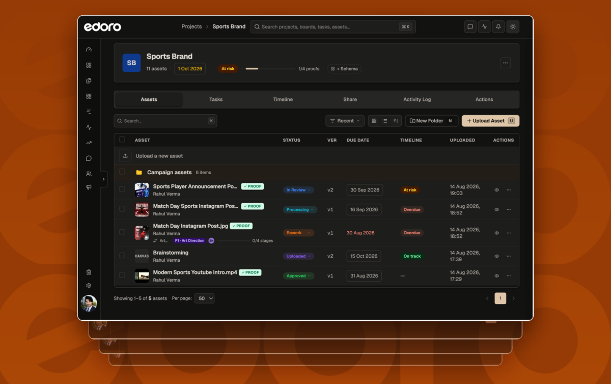Switch to list view layout

(385, 121)
